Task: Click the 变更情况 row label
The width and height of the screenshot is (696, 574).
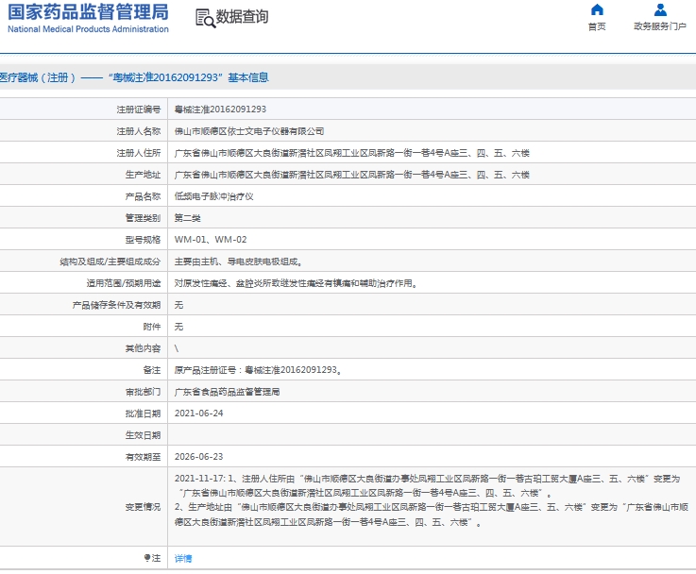Action: click(x=143, y=507)
